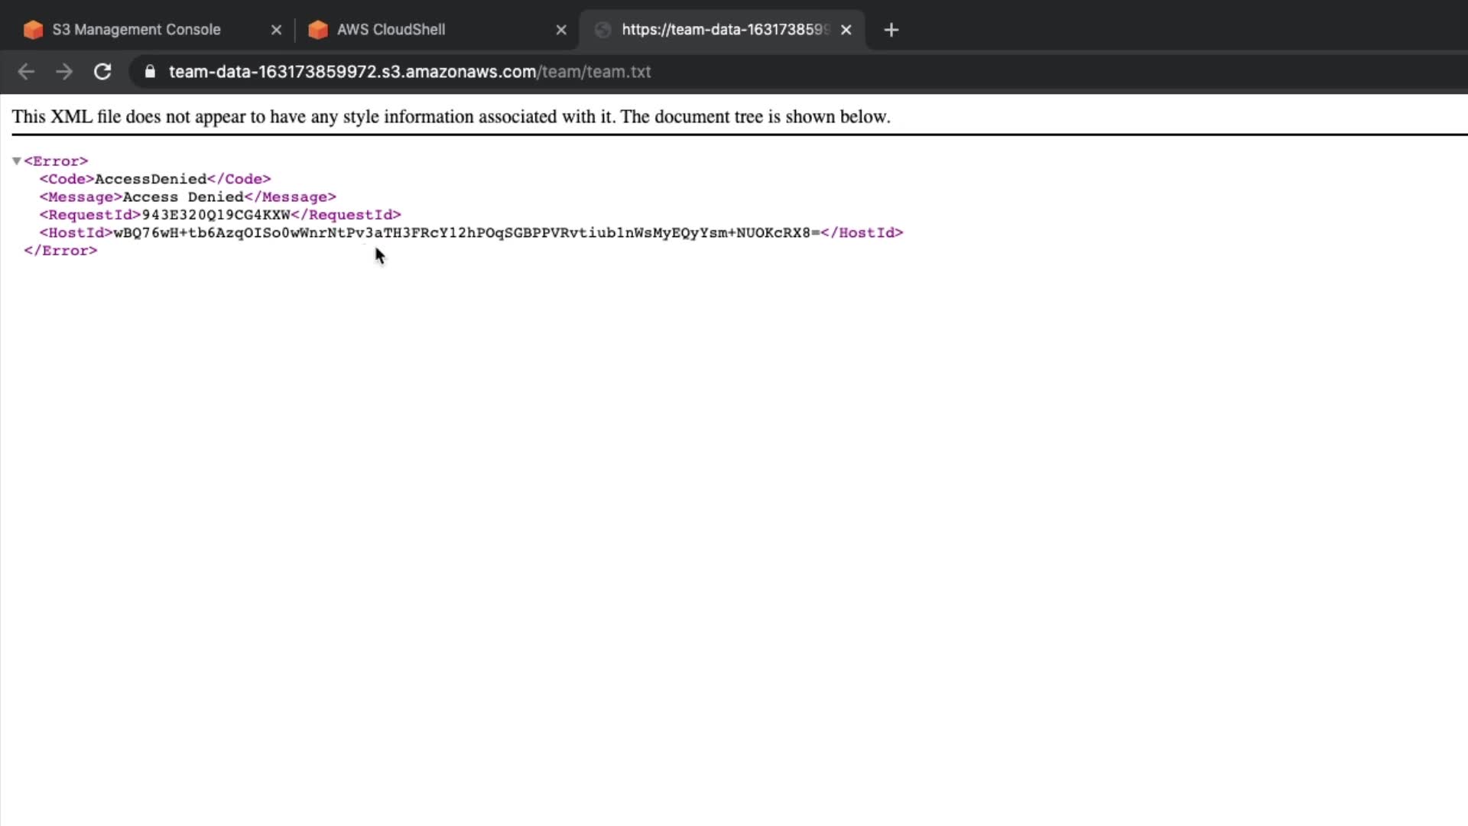Click the address bar URL field
The image size is (1468, 826).
point(410,72)
